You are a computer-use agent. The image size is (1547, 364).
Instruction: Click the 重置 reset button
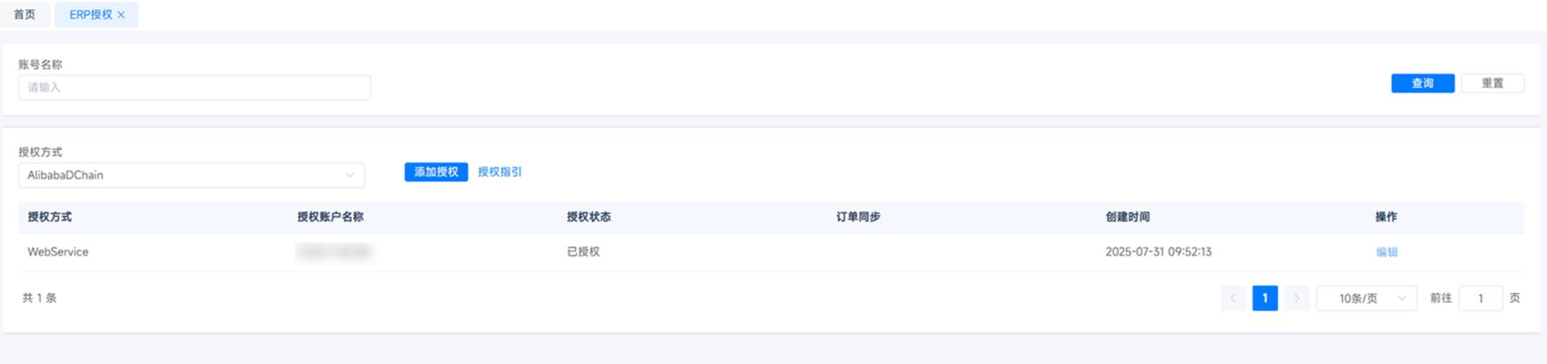pyautogui.click(x=1492, y=83)
